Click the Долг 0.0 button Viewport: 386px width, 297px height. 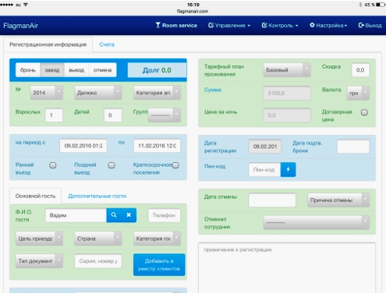(157, 70)
